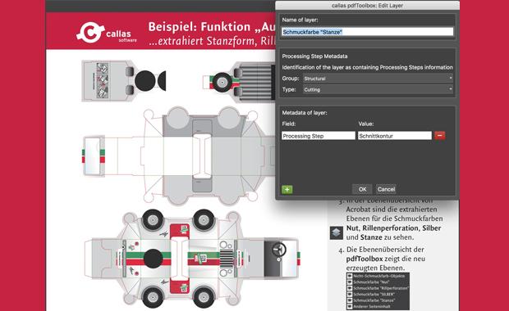509x311 pixels.
Task: Click the dialog title "callas pdfToolbox: Edit Layer"
Action: [367, 6]
